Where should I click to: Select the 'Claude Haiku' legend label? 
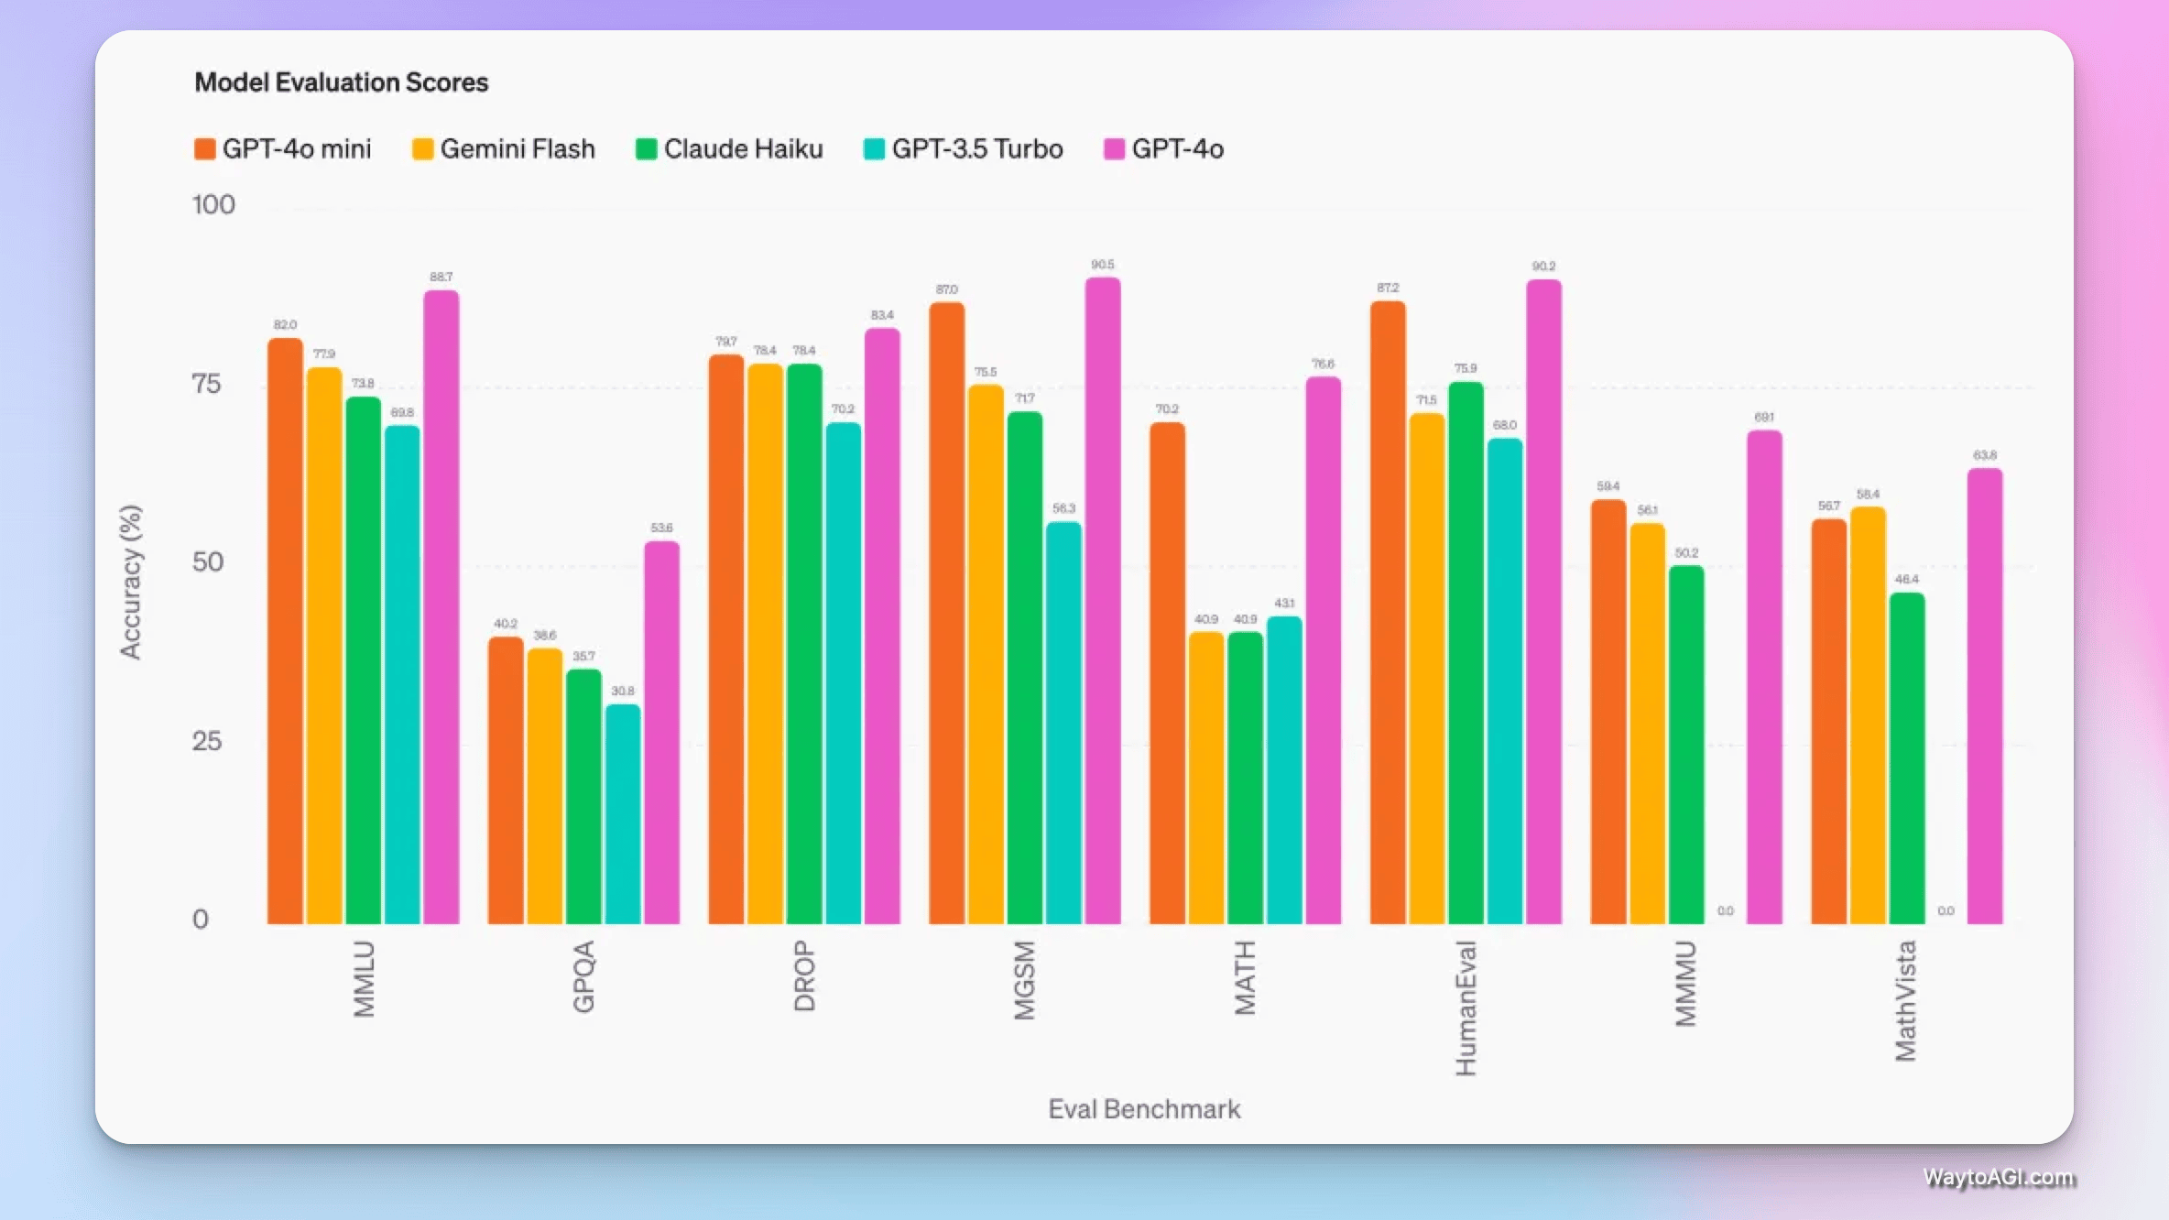click(744, 149)
